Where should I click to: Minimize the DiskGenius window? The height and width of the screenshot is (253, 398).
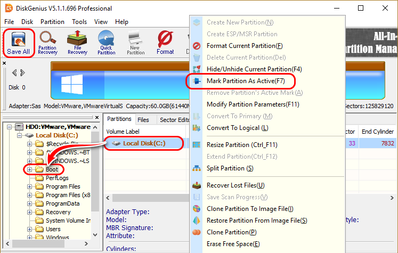coord(337,8)
